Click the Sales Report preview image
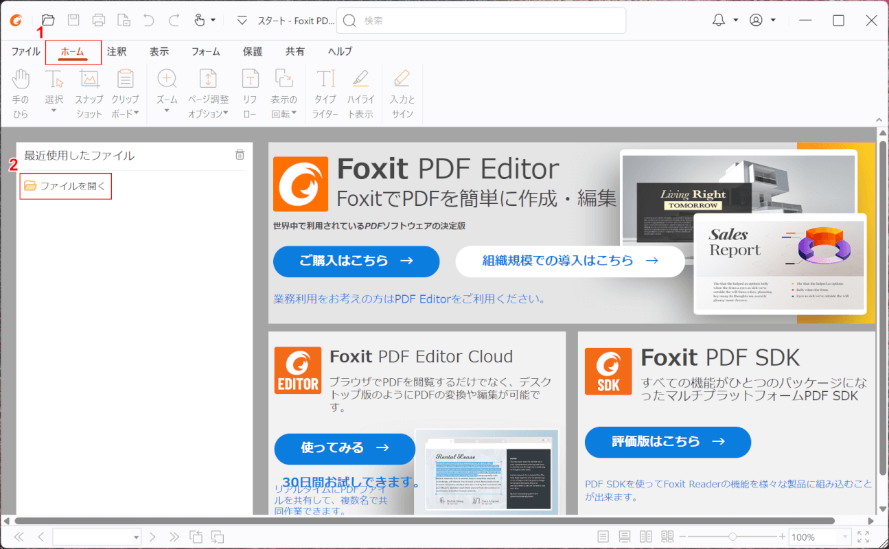889x549 pixels. pos(781,264)
